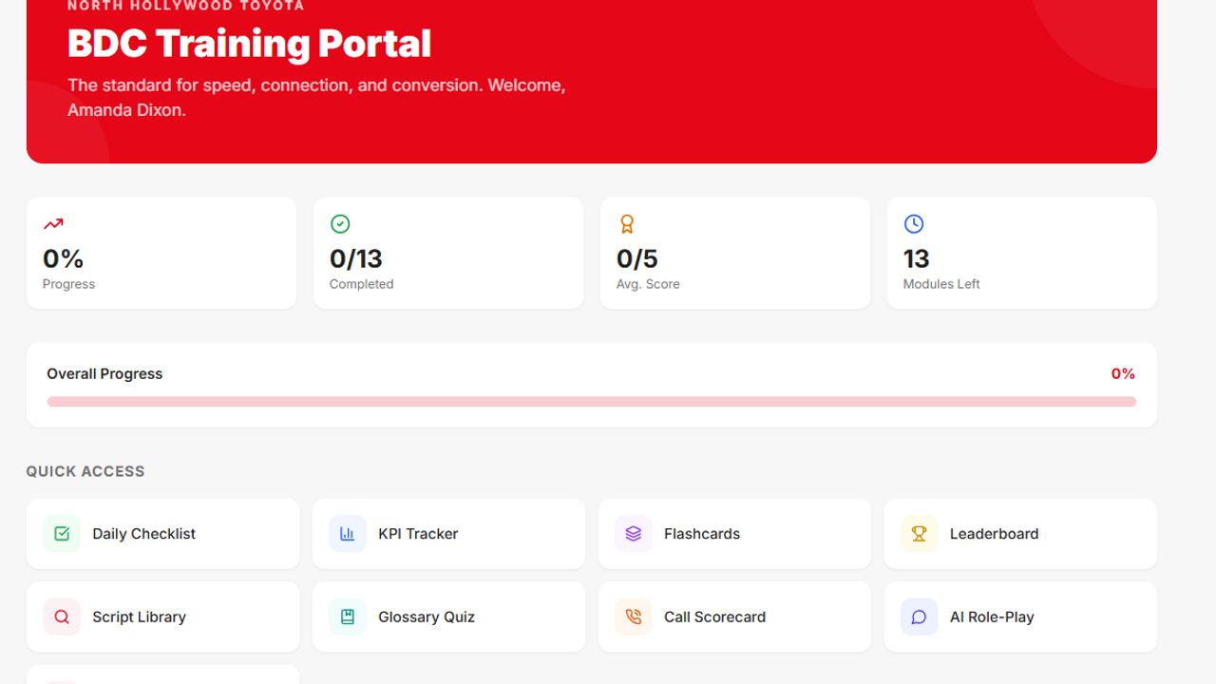Click the welcome tagline for Amanda Dixon
Screen dimensions: 1216x684
coord(316,98)
